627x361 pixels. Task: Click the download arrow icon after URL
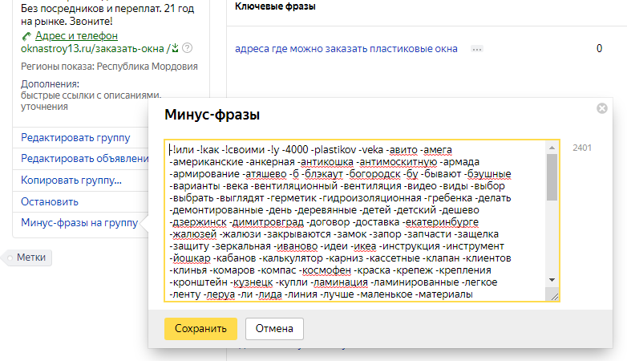point(175,48)
